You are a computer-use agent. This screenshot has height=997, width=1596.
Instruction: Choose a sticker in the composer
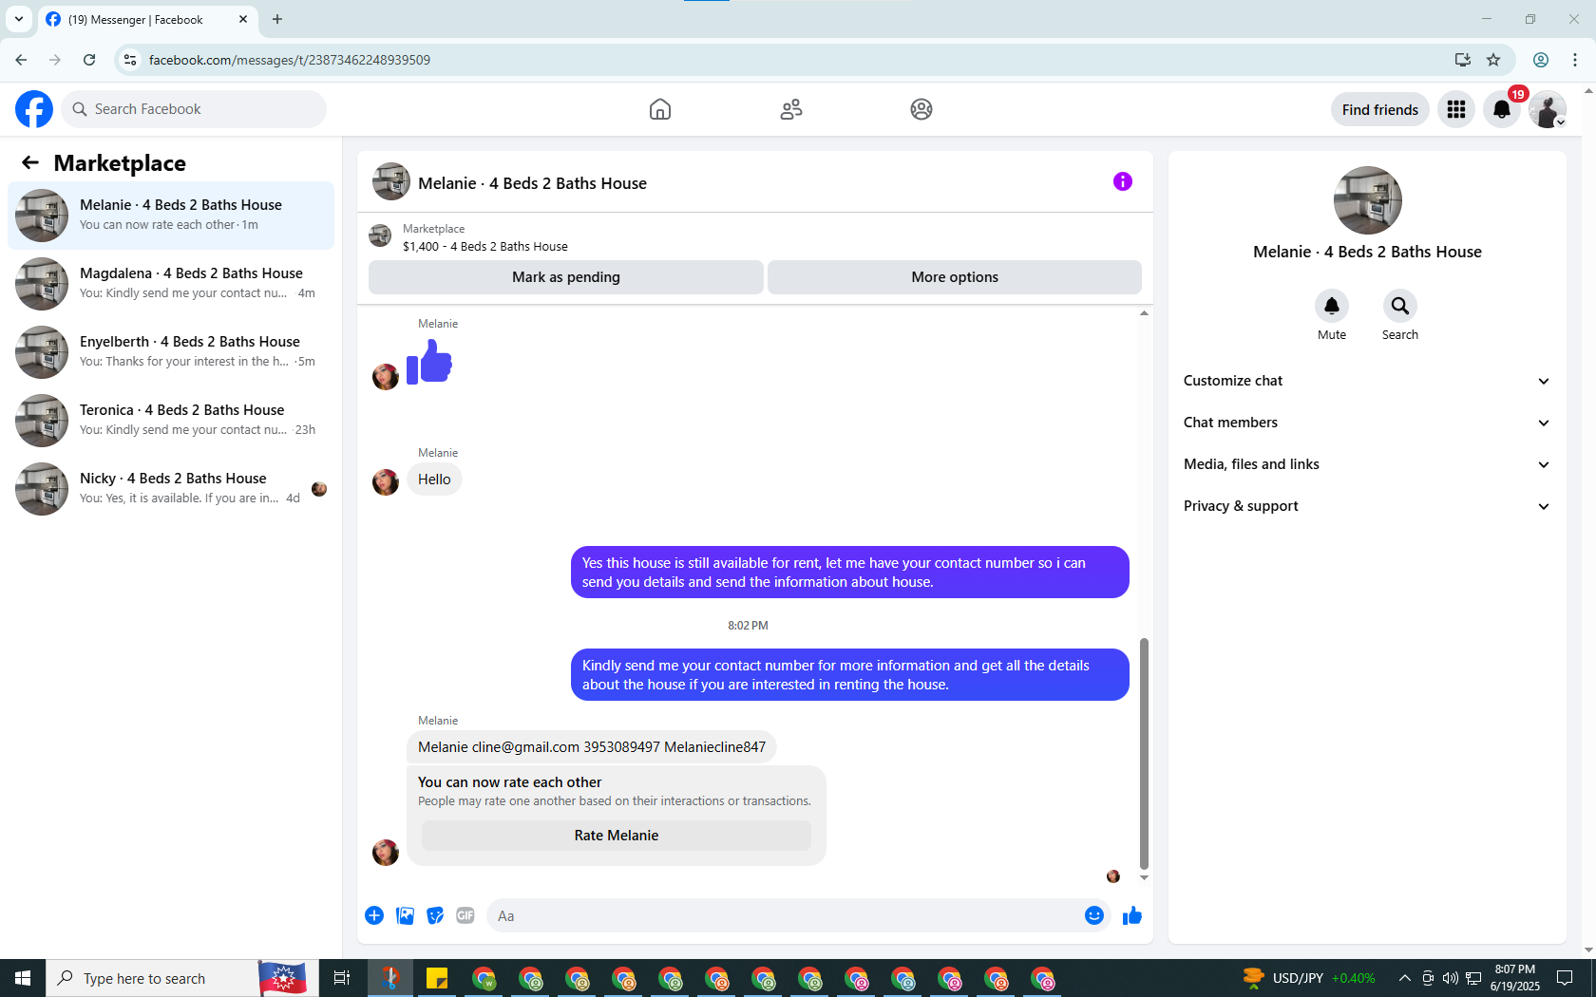coord(435,915)
